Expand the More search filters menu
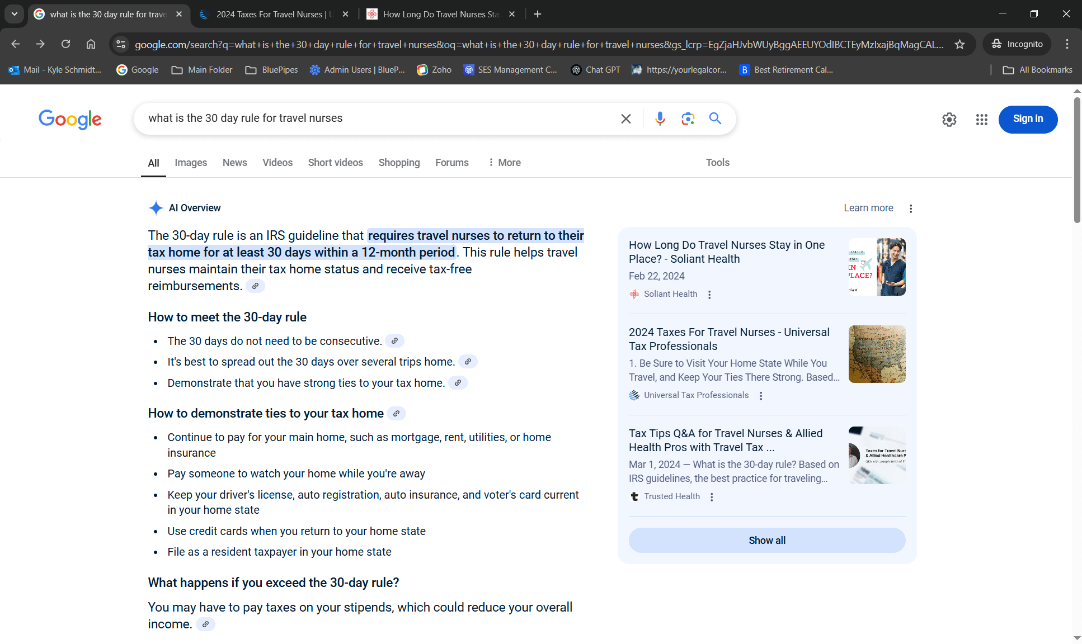This screenshot has height=644, width=1082. tap(504, 163)
